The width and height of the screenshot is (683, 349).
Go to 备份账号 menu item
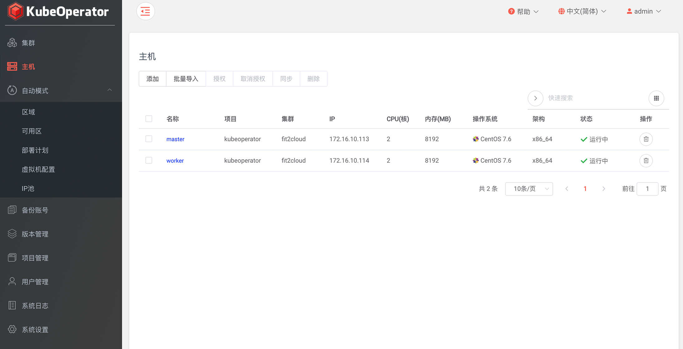coord(35,210)
